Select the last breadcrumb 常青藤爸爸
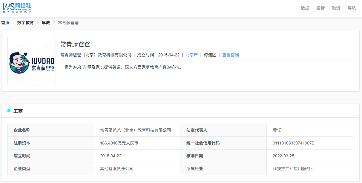 pyautogui.click(x=68, y=23)
